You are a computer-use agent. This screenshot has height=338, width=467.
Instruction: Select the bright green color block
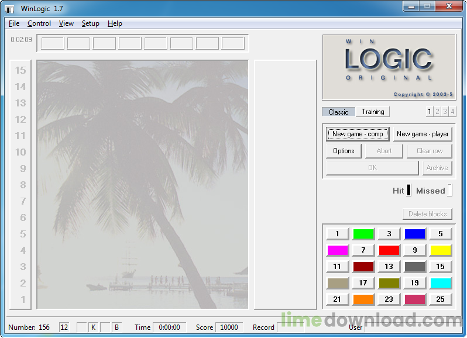(363, 234)
